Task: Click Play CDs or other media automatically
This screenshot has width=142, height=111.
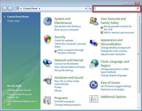Action: 67,83
